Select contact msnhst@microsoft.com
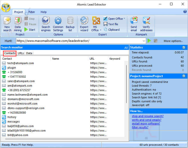The height and width of the screenshot is (148, 188). [63, 104]
